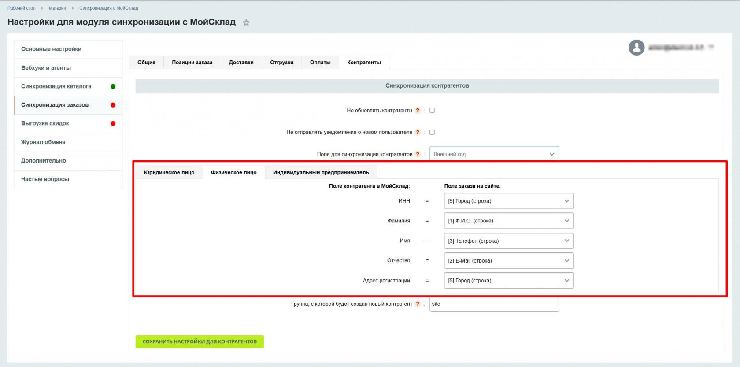The height and width of the screenshot is (367, 740).
Task: Click red status dot for 'Выгрузка скидок'
Action: pyautogui.click(x=113, y=123)
